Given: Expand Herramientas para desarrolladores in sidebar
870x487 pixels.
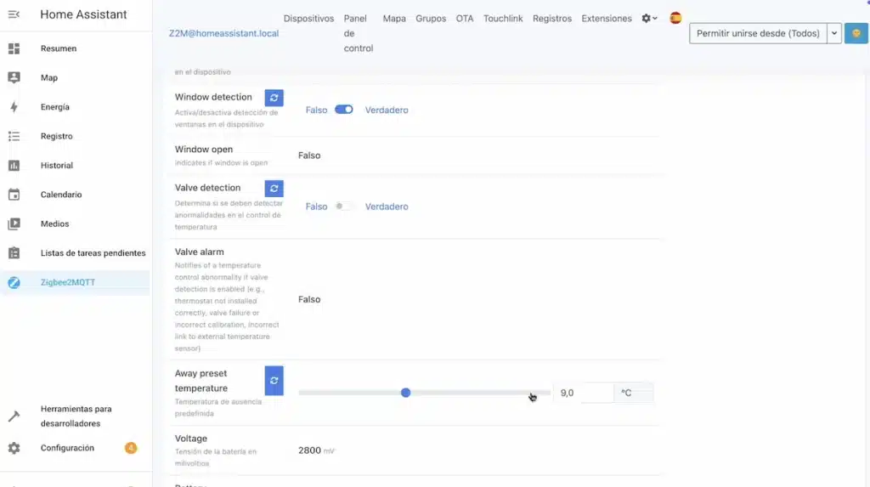Looking at the screenshot, I should click(76, 416).
